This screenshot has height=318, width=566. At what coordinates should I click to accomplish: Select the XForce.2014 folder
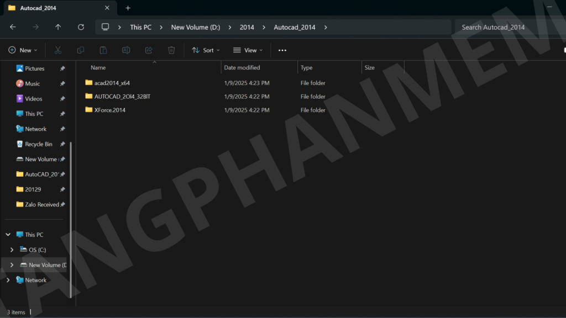coord(109,110)
